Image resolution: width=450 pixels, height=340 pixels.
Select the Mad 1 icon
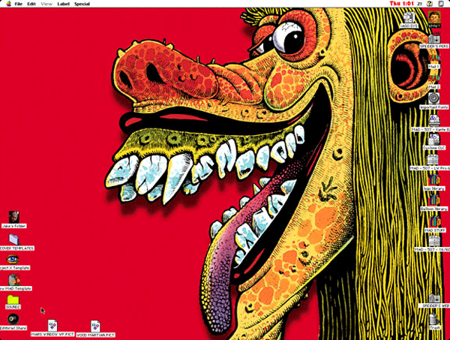(x=434, y=59)
